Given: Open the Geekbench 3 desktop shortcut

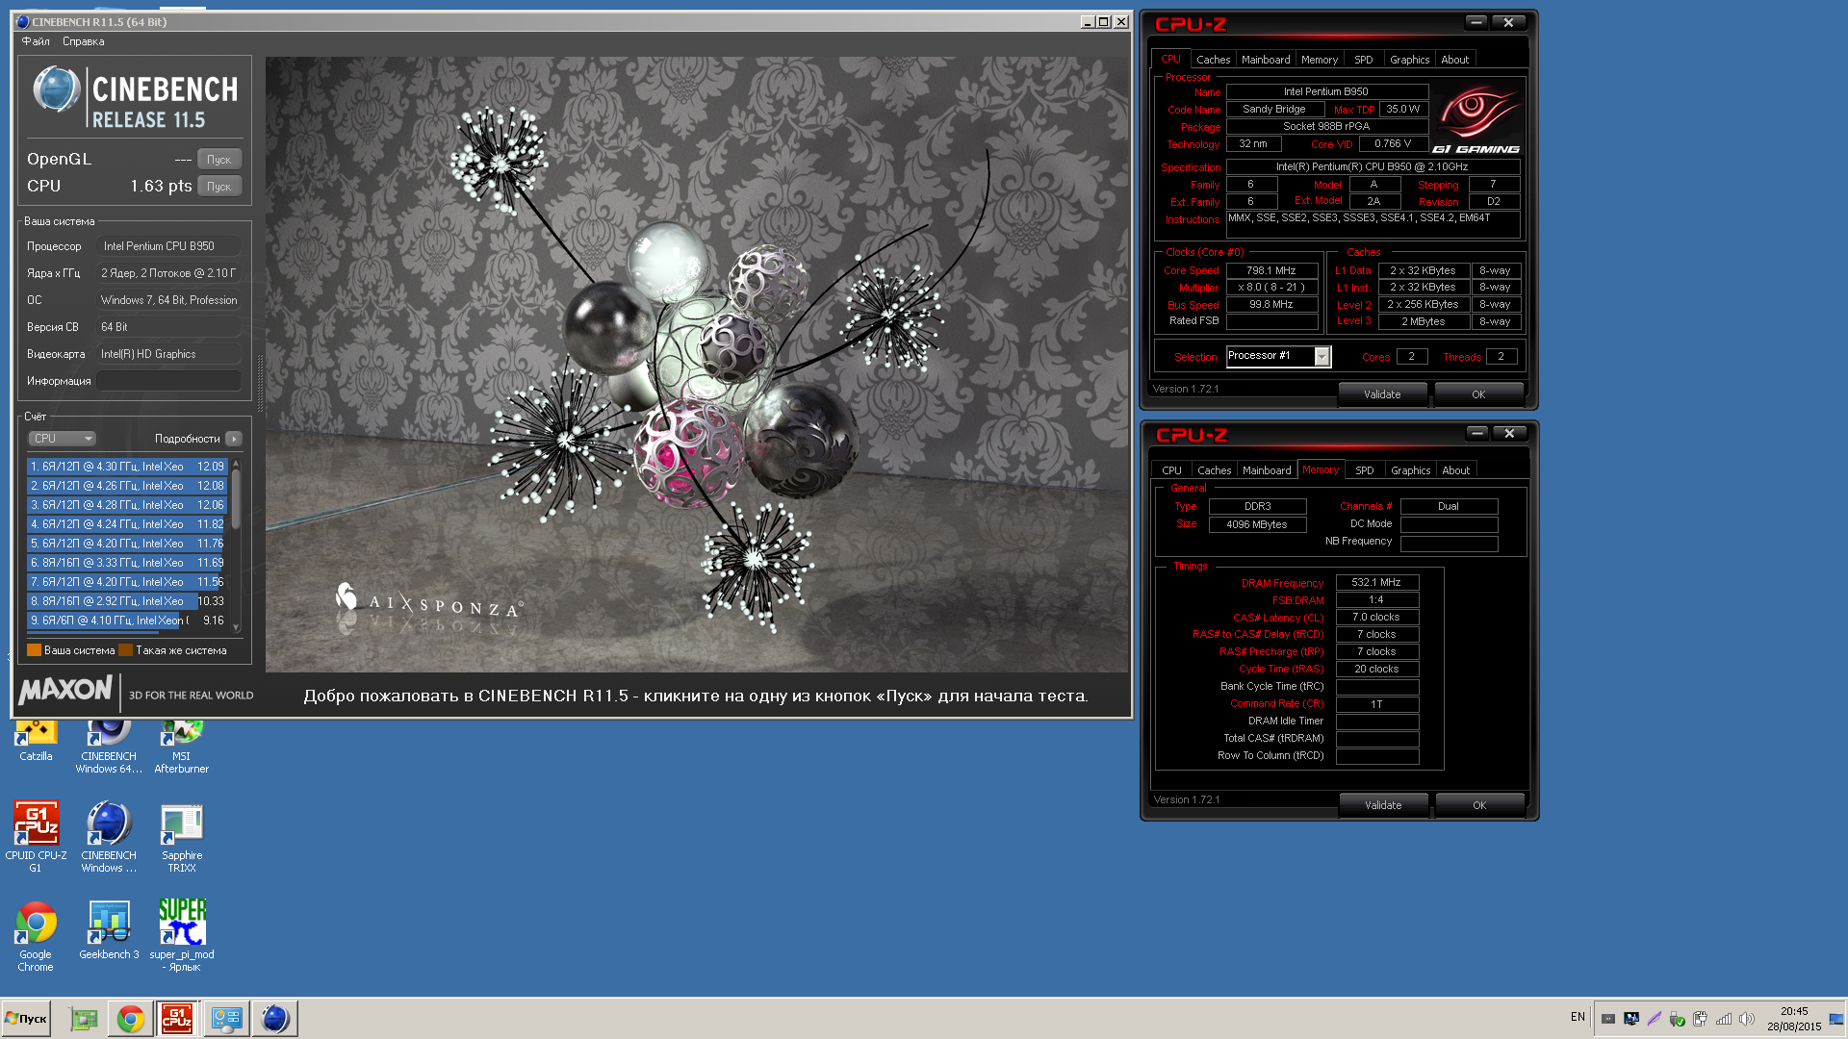Looking at the screenshot, I should point(109,930).
